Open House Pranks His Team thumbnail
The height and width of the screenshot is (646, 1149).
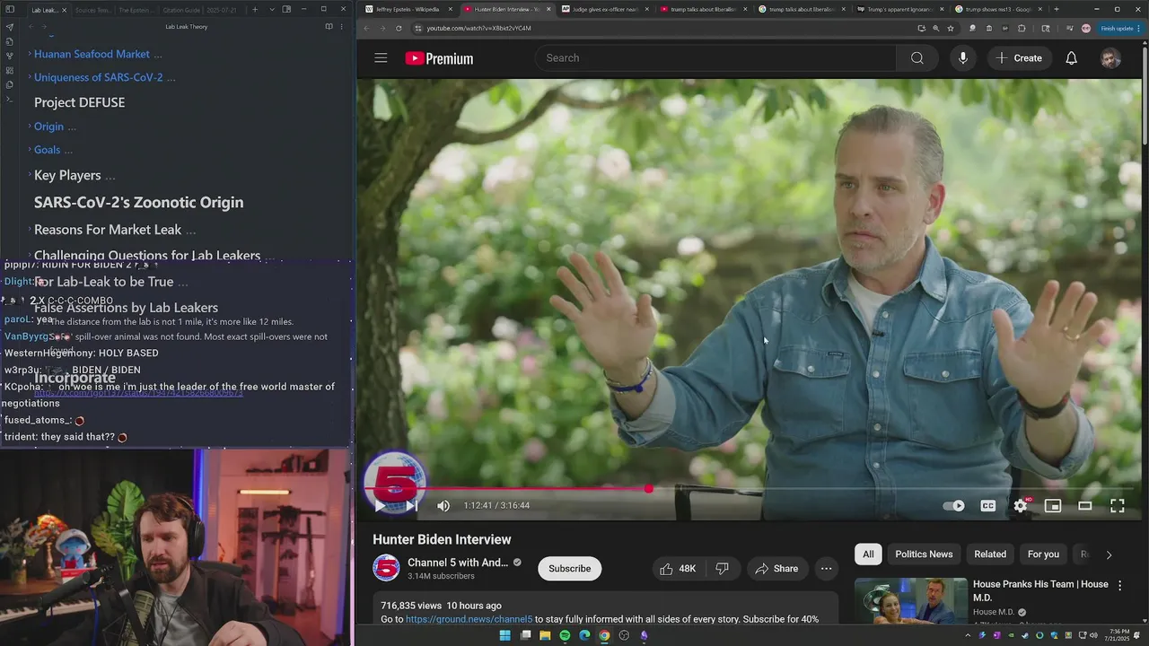tap(910, 601)
